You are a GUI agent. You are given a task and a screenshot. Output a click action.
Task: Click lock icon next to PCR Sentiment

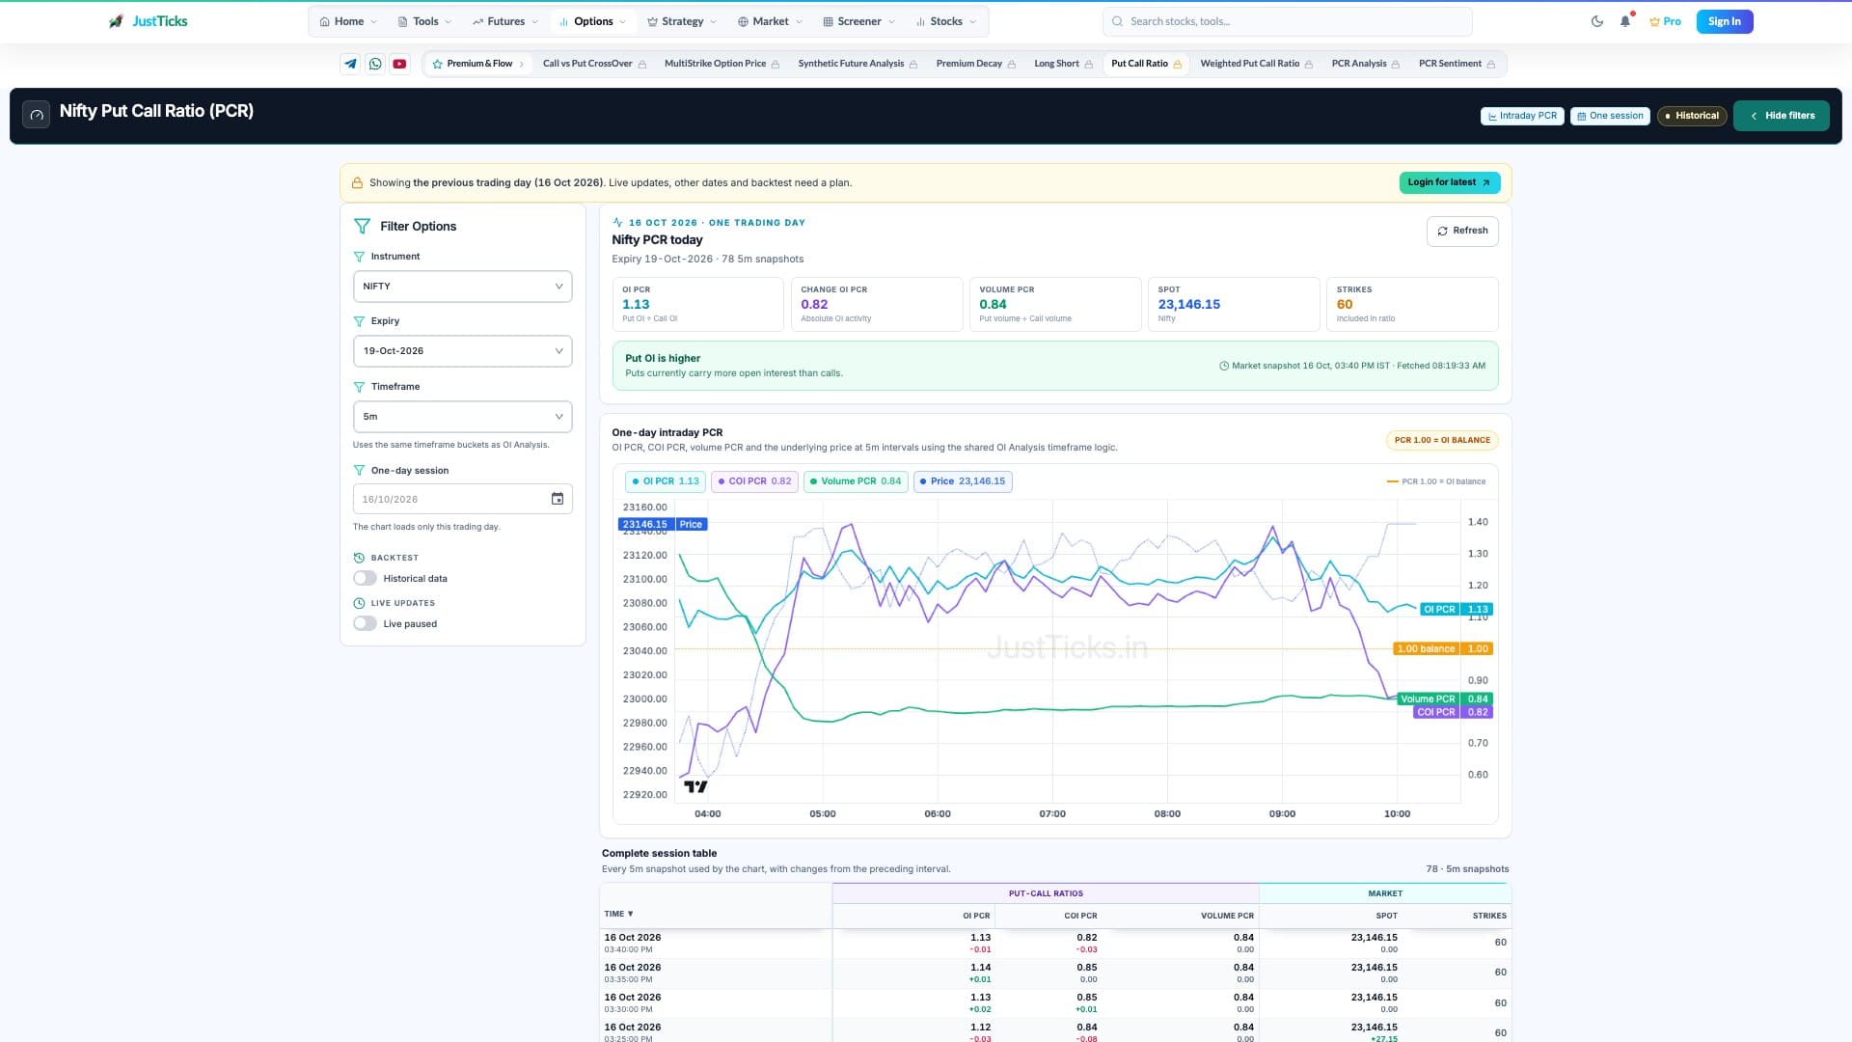(x=1491, y=64)
